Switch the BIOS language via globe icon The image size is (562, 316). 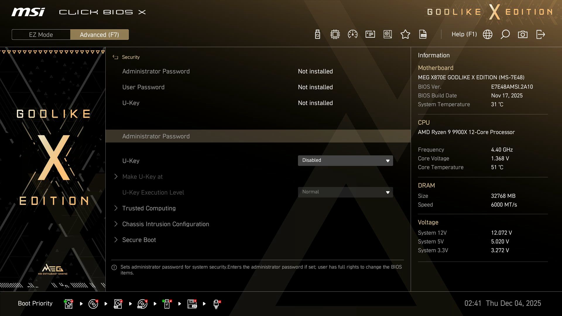[x=487, y=34]
